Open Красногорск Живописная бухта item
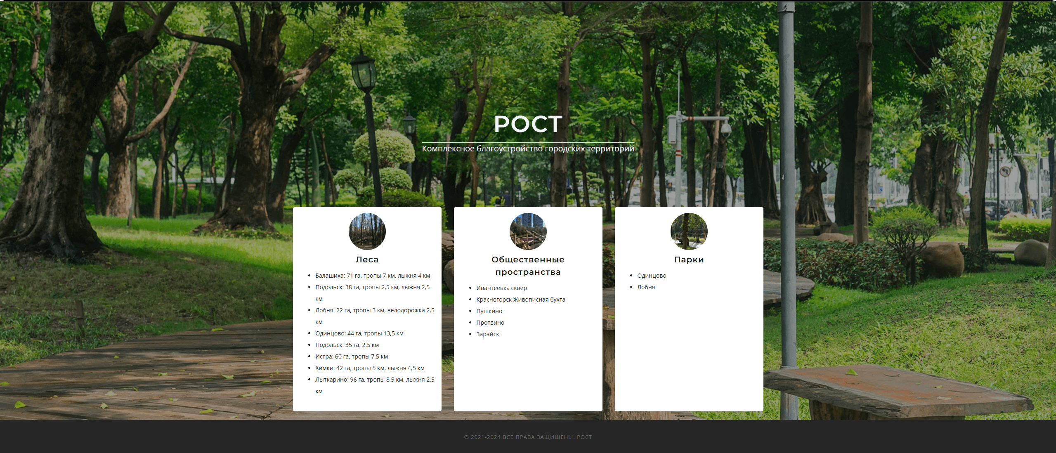This screenshot has width=1056, height=453. 520,300
